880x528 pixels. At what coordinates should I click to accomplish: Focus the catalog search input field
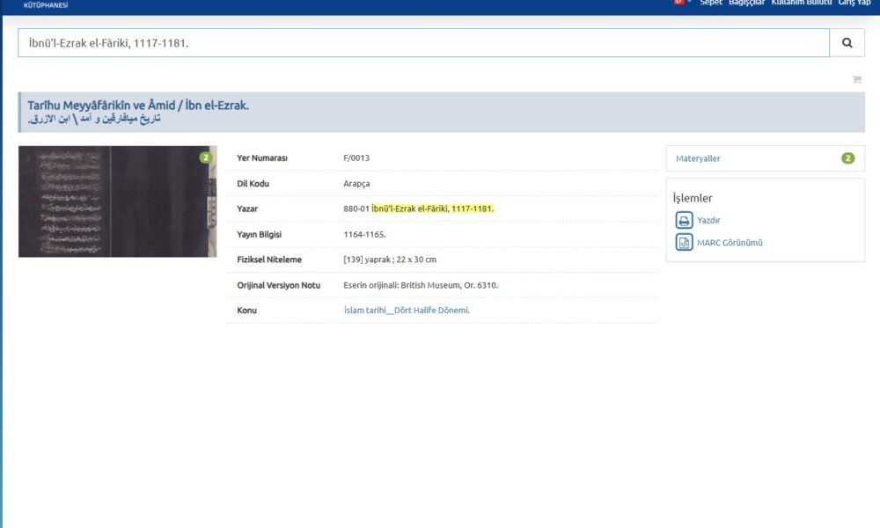[422, 42]
